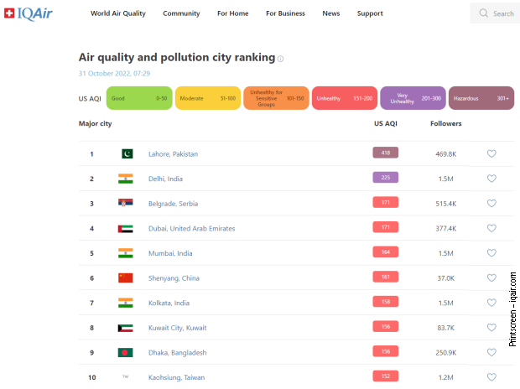The width and height of the screenshot is (520, 389).
Task: Click the 469.8K followers value
Action: pos(445,154)
